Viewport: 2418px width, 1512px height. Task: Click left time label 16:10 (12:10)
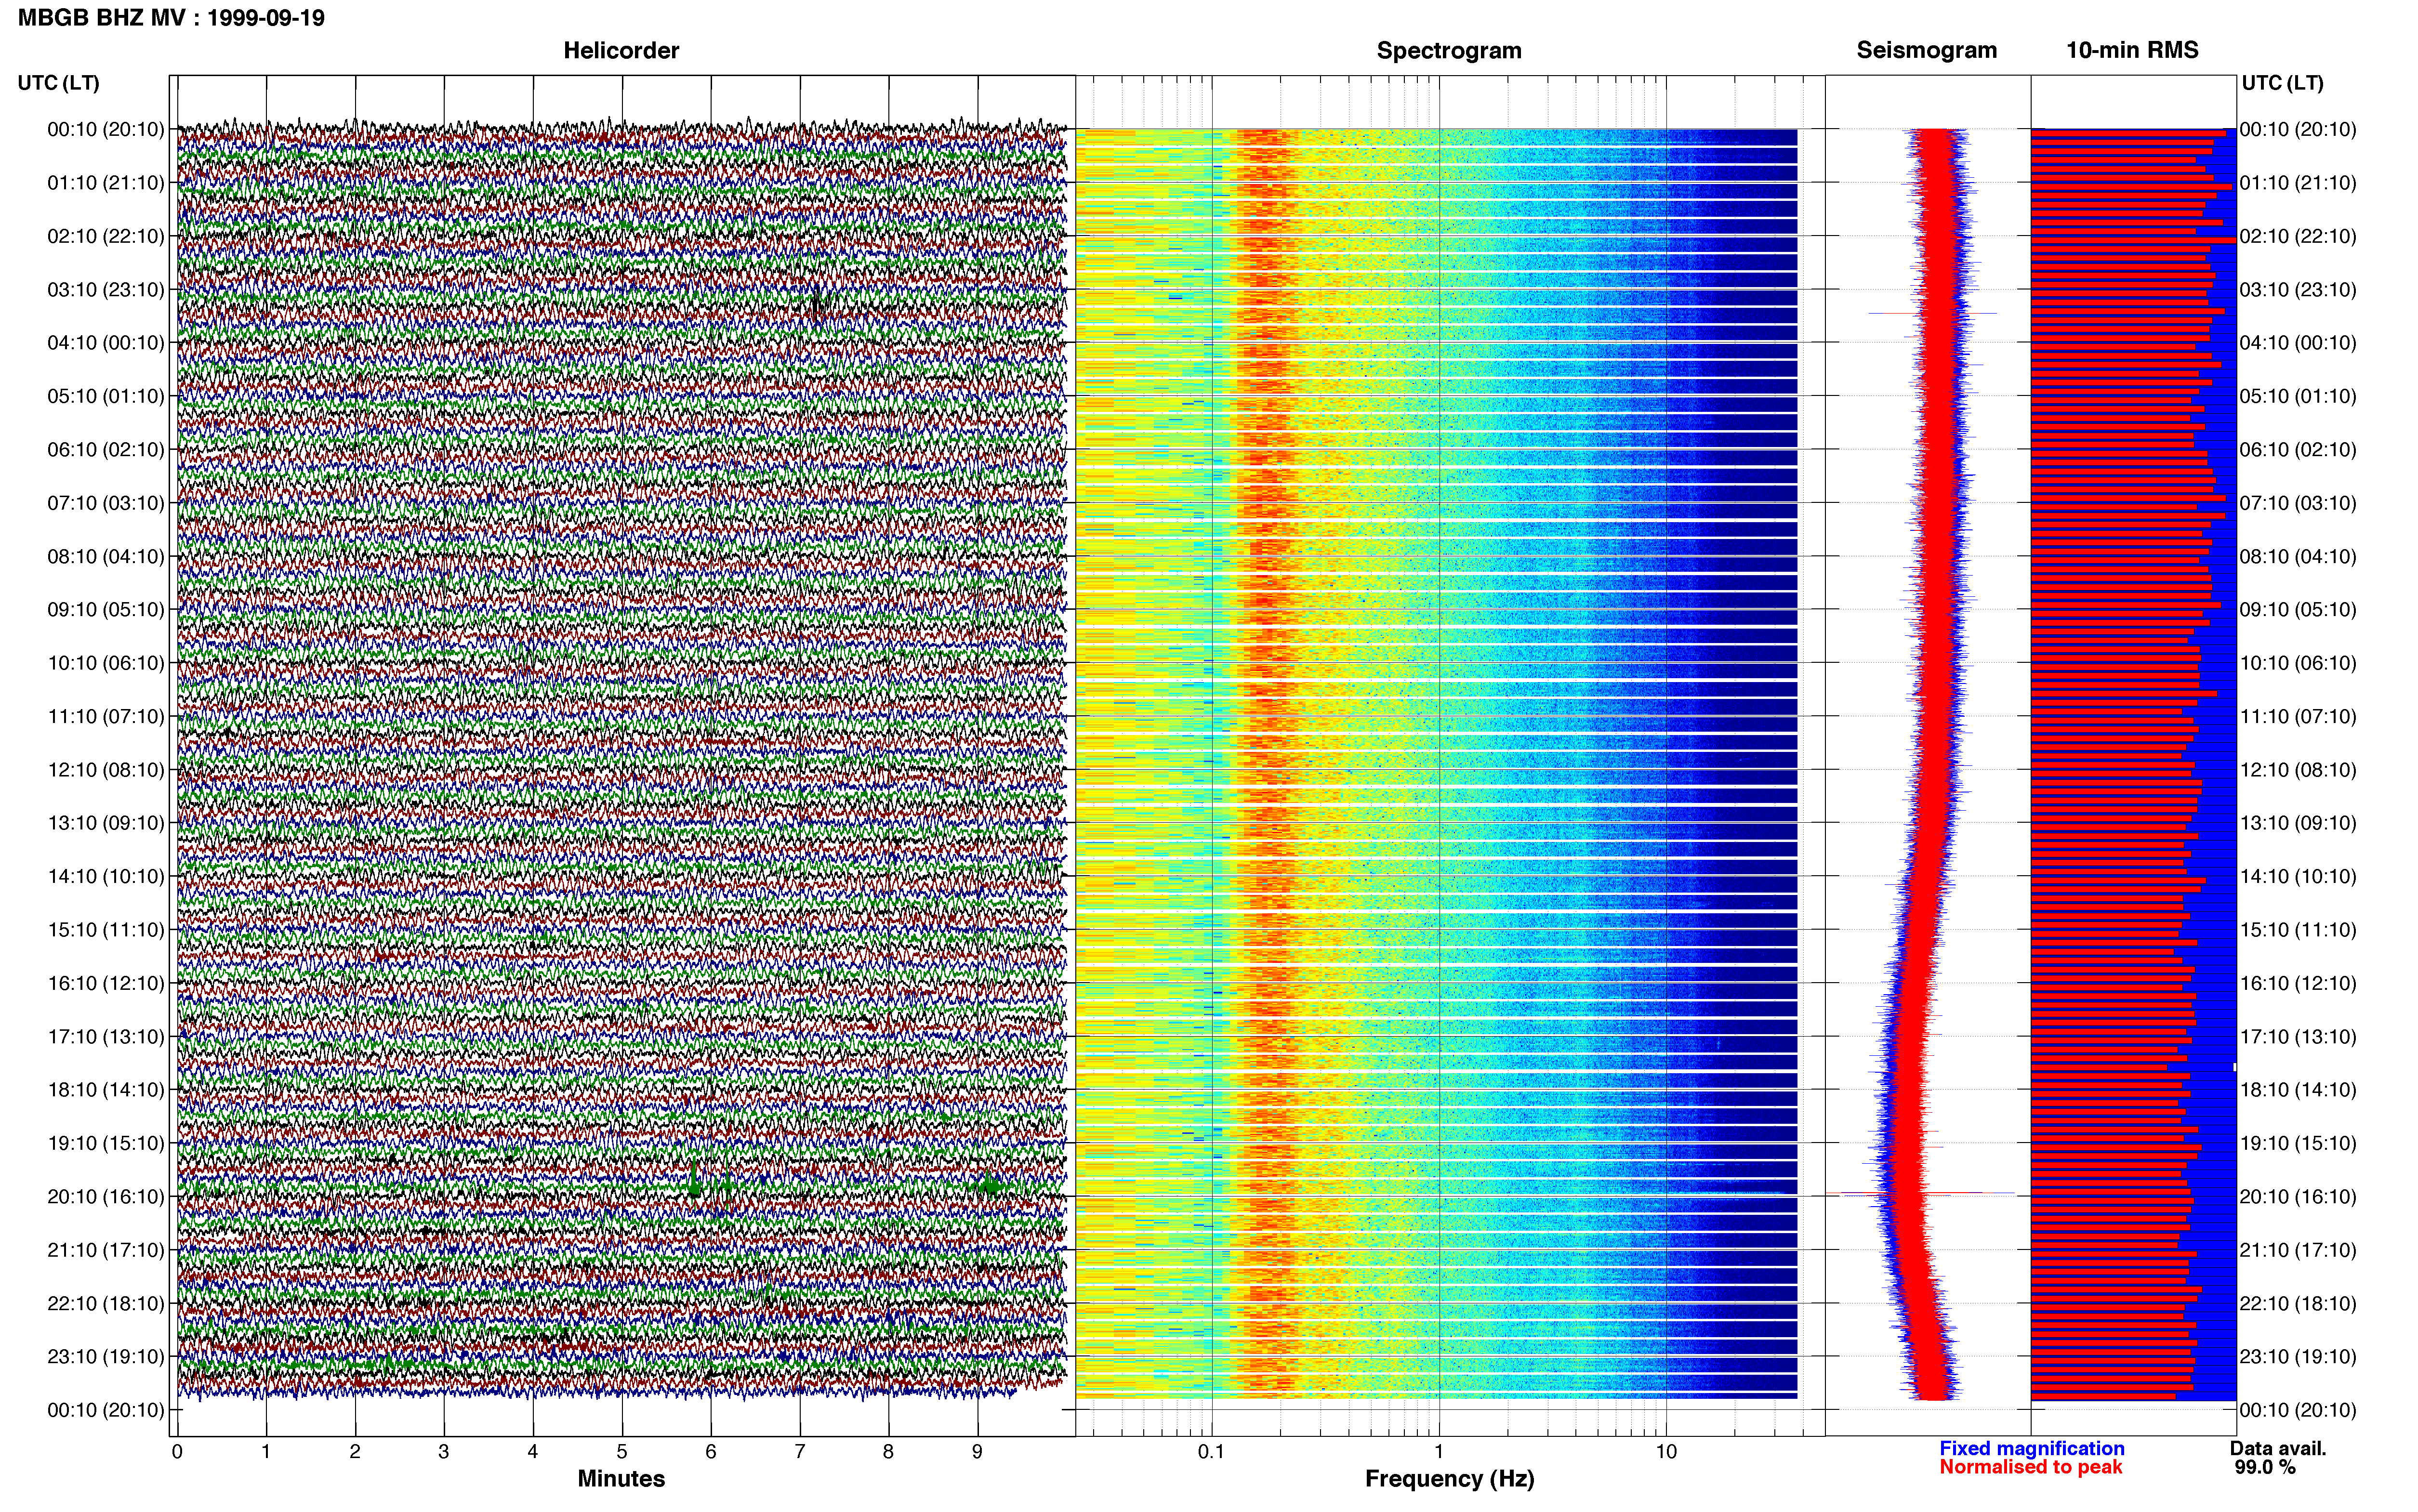[106, 983]
